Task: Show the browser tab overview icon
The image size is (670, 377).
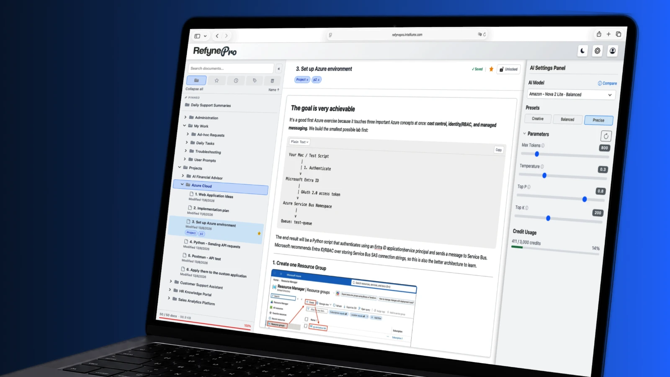Action: pyautogui.click(x=618, y=34)
